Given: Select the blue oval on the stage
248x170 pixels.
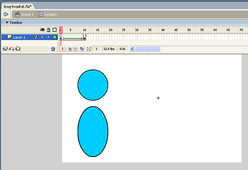Looking at the screenshot, I should [x=93, y=132].
